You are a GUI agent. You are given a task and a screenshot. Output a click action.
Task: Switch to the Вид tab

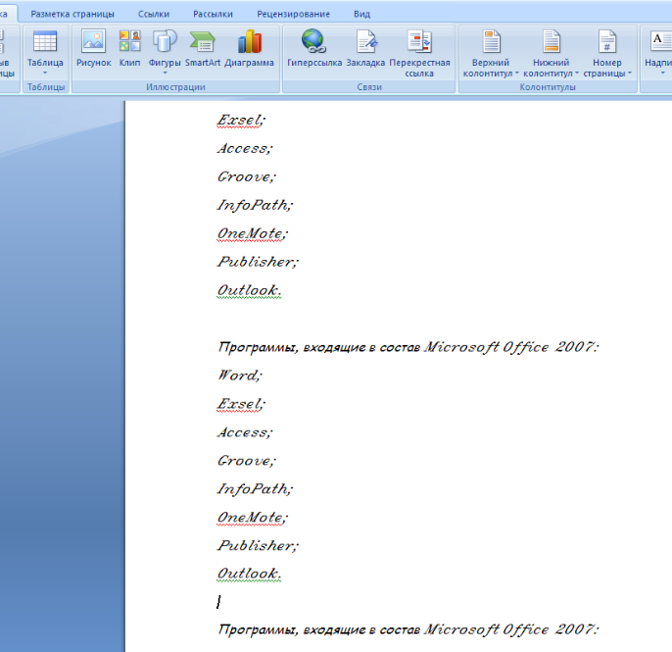(x=362, y=14)
